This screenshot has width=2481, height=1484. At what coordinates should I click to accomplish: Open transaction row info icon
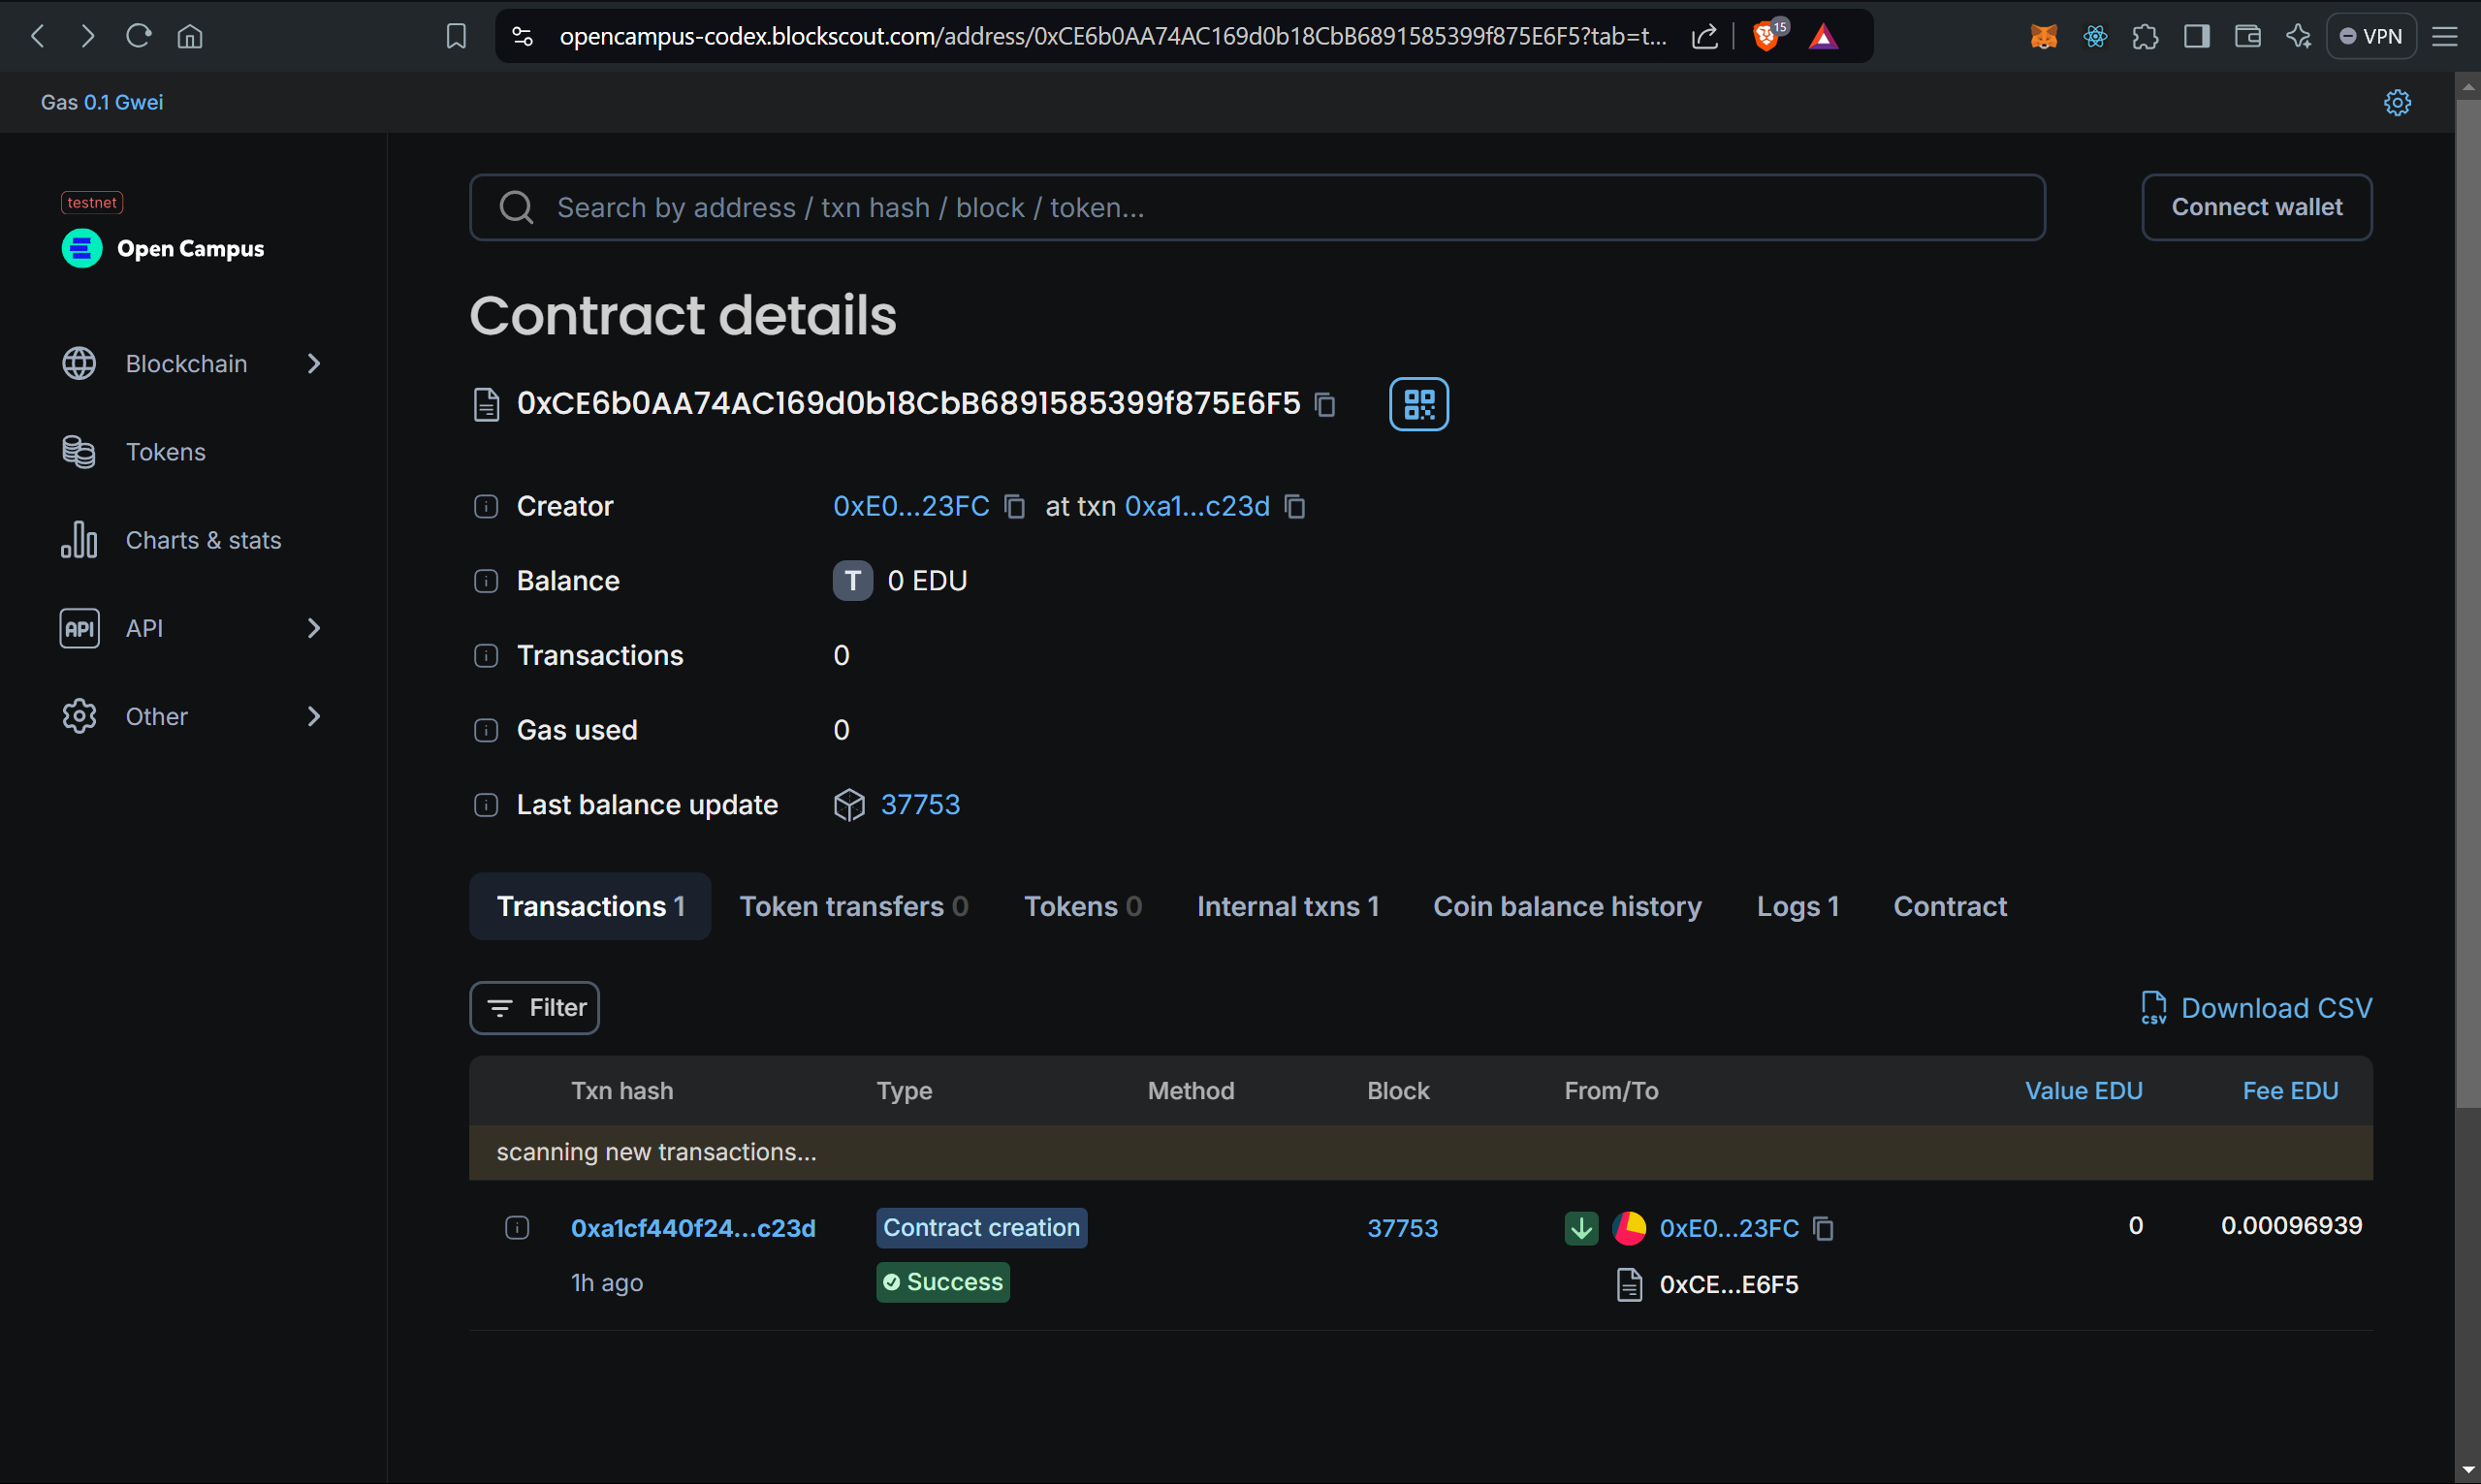[517, 1228]
